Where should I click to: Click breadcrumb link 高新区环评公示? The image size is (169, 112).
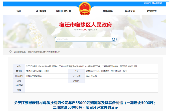[53, 52]
